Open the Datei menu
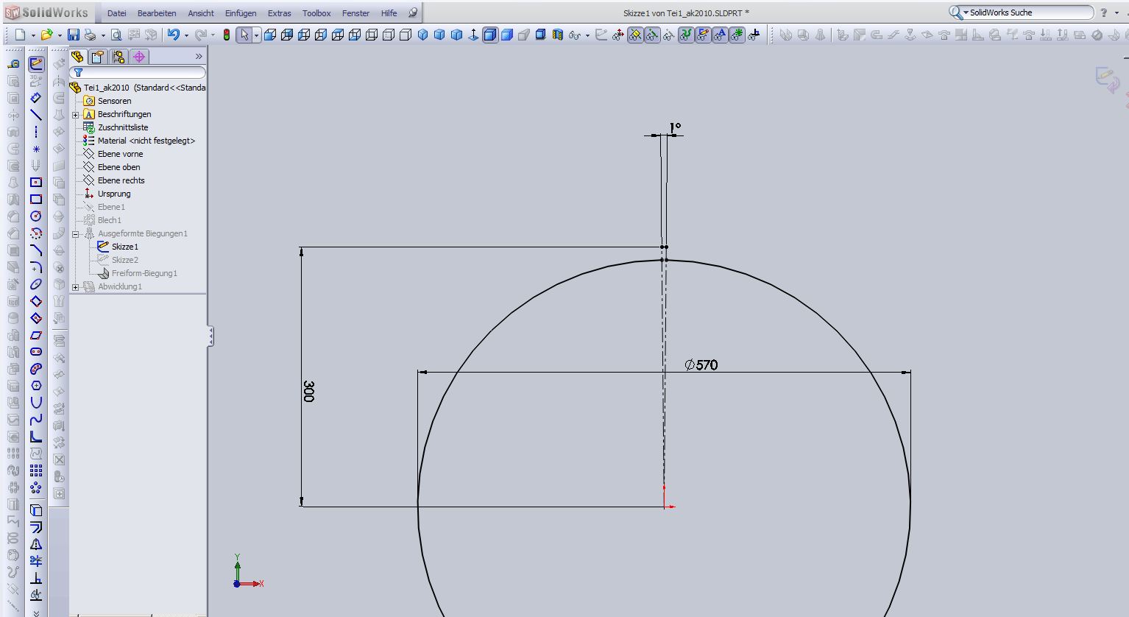Viewport: 1129px width, 617px height. pos(117,13)
